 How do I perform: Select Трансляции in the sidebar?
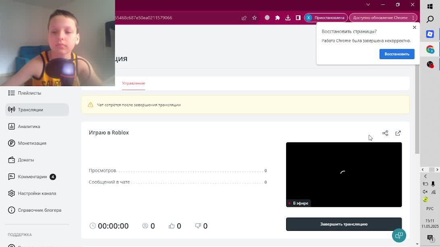point(37,110)
